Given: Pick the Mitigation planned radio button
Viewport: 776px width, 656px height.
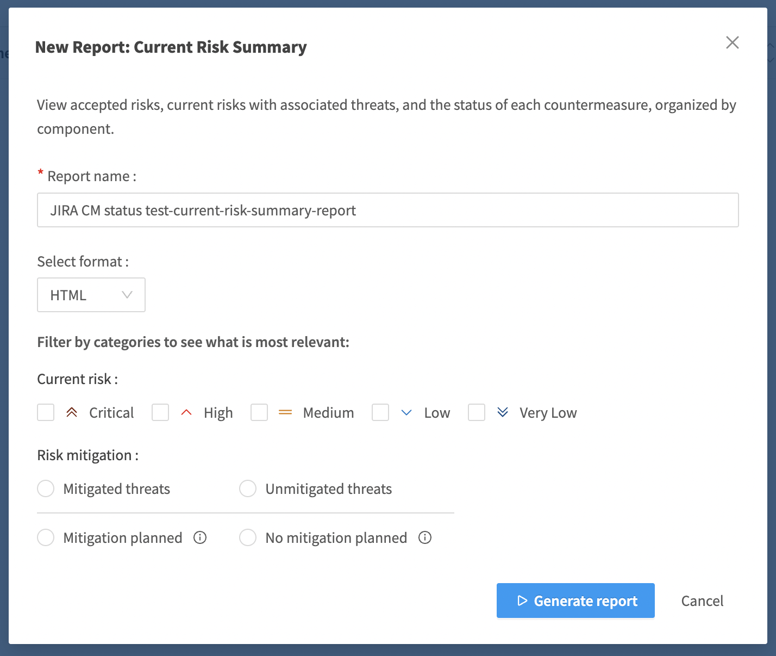Looking at the screenshot, I should [x=46, y=537].
